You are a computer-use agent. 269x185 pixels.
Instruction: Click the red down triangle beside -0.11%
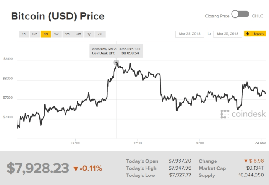[76, 168]
